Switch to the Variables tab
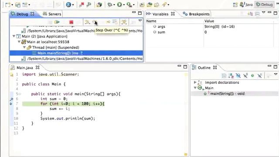 coord(160,14)
